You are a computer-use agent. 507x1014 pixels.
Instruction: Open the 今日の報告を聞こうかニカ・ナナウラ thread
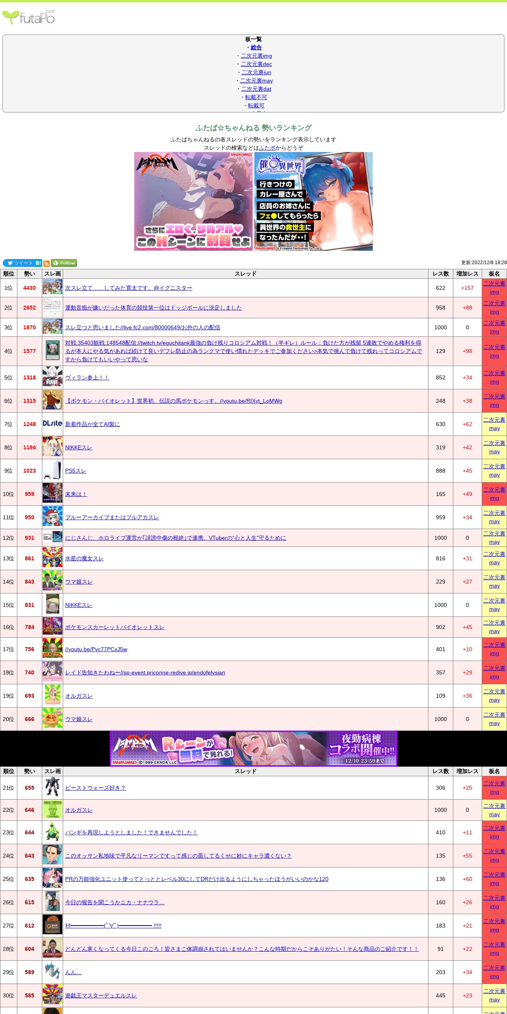coord(115,902)
